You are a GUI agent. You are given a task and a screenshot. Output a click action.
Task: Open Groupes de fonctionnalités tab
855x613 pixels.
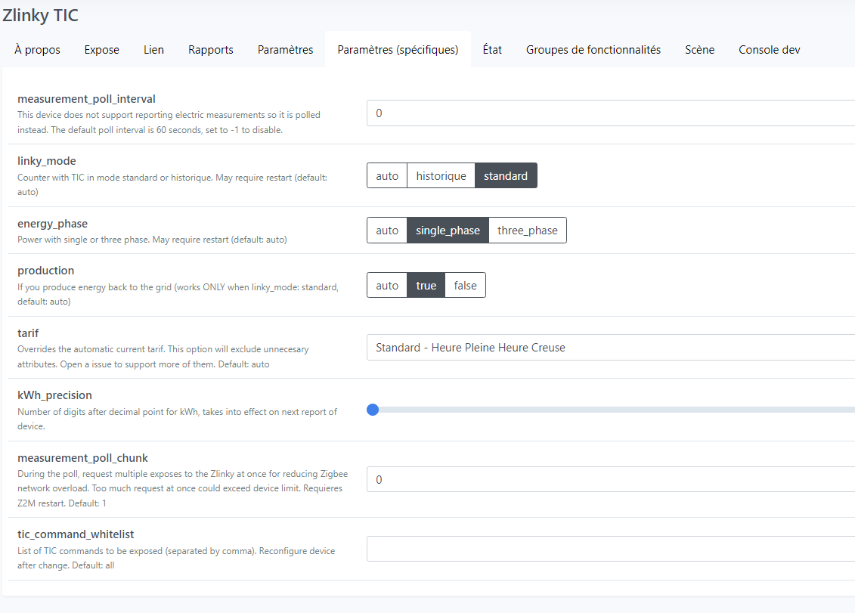tap(593, 50)
